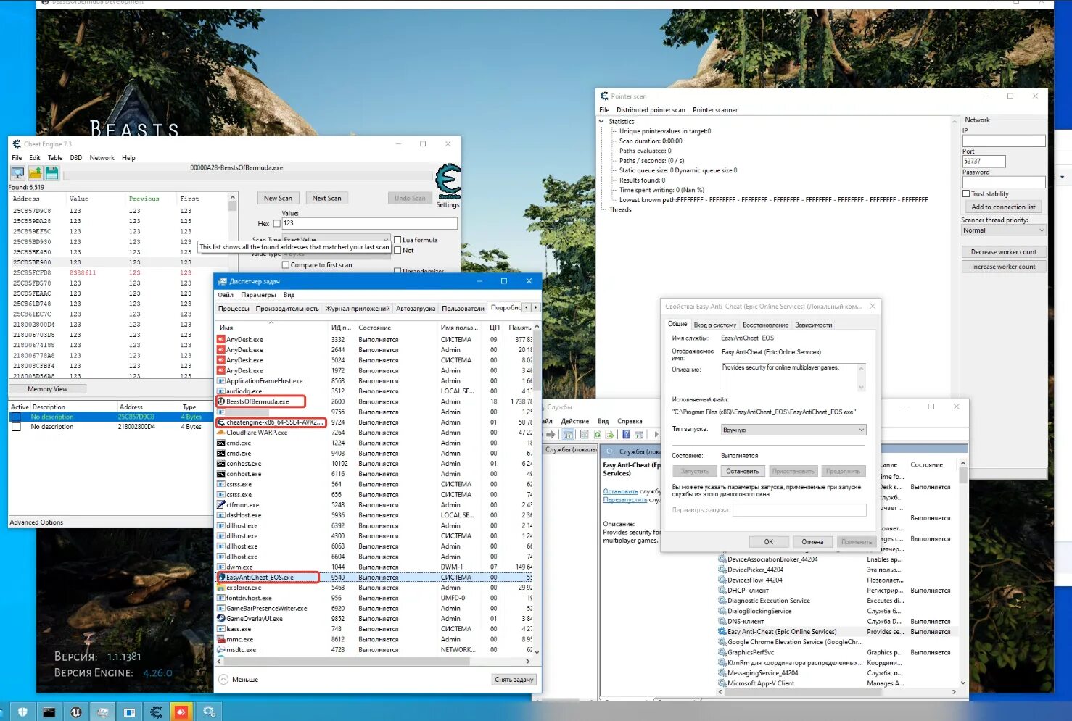Click the save floppy icon in Cheat Engine

(x=52, y=172)
